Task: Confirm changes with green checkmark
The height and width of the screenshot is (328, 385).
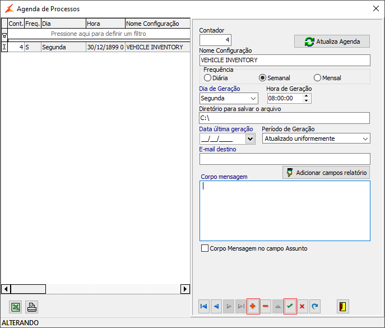Action: (290, 306)
